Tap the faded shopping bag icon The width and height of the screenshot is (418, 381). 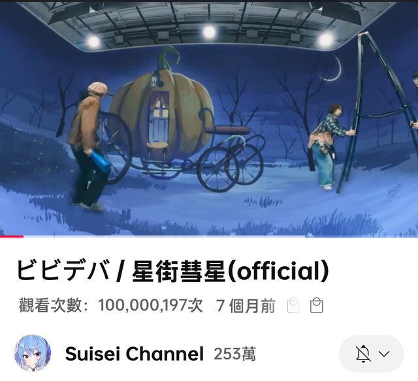pos(293,306)
